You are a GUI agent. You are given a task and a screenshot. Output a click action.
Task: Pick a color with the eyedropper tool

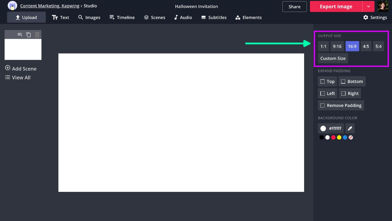pyautogui.click(x=350, y=128)
